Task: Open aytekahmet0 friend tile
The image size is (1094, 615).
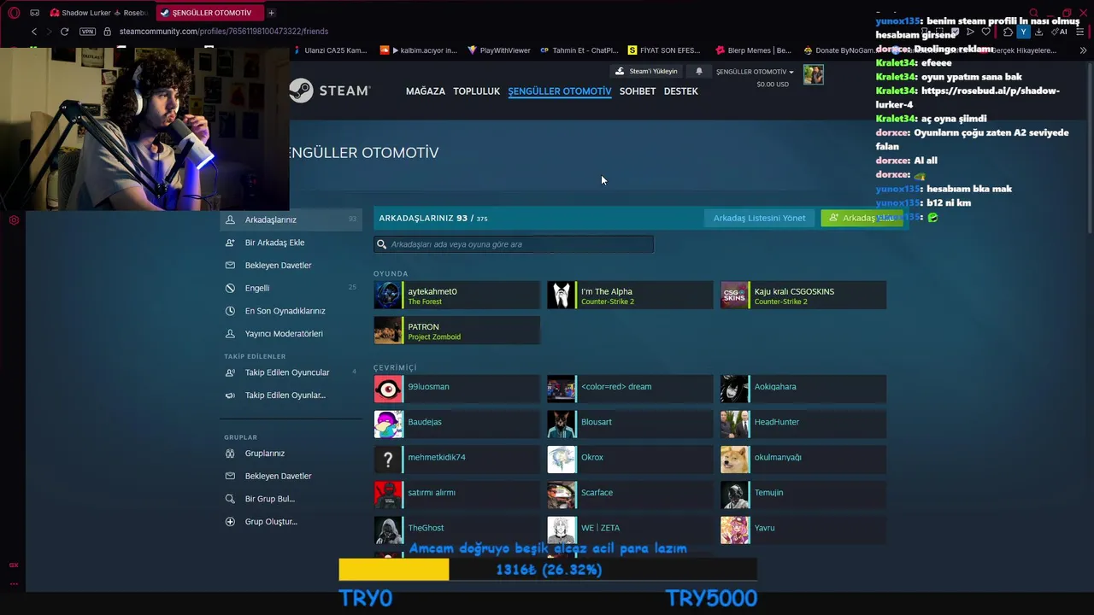Action: pos(456,296)
